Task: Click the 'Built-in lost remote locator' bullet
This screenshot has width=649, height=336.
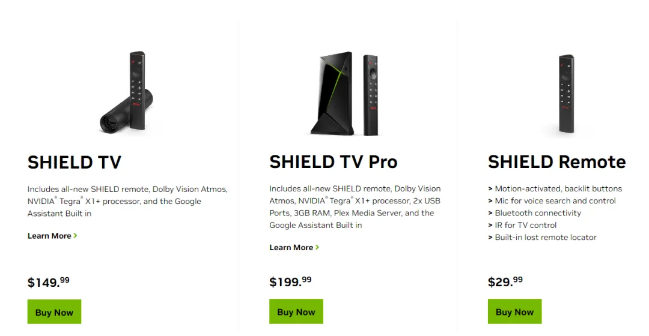Action: (545, 237)
